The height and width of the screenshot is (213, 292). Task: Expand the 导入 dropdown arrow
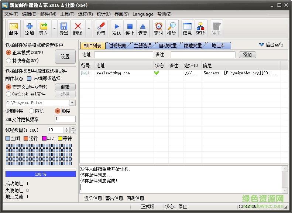(x=54, y=28)
